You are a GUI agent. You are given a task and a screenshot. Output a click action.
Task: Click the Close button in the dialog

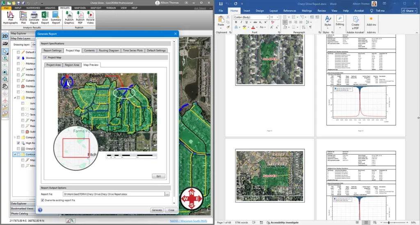pyautogui.click(x=171, y=210)
